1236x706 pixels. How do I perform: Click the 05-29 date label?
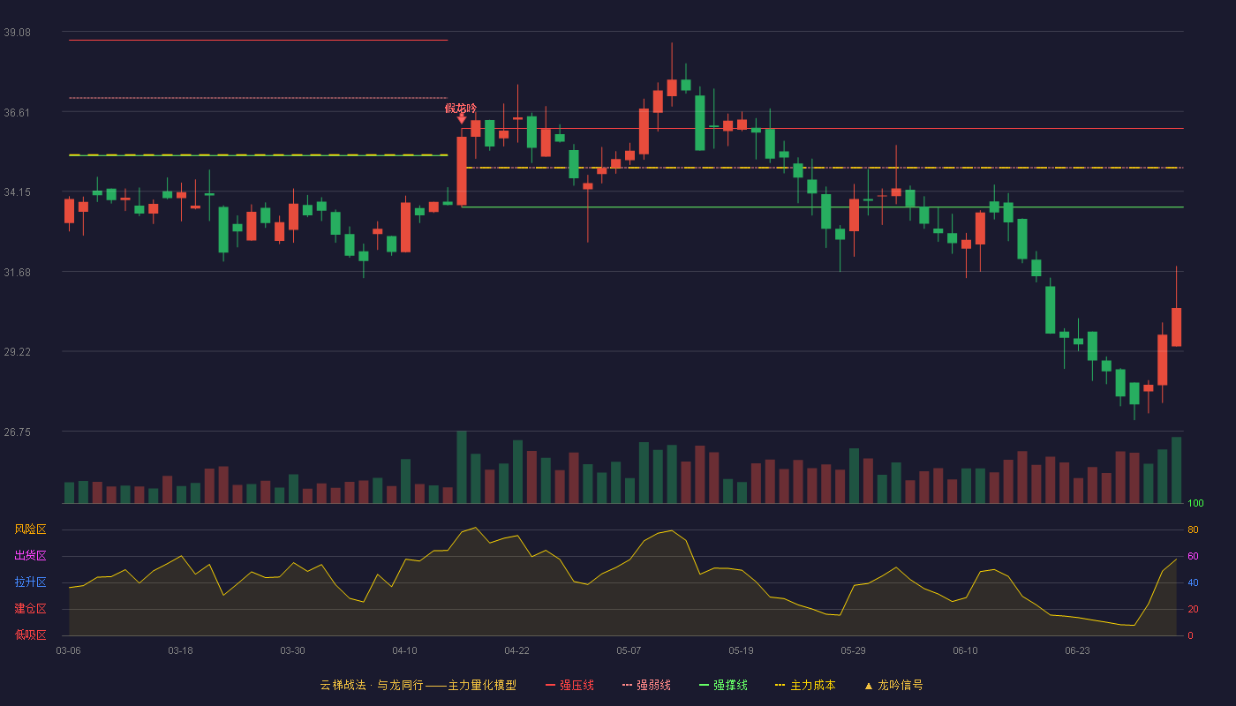853,650
